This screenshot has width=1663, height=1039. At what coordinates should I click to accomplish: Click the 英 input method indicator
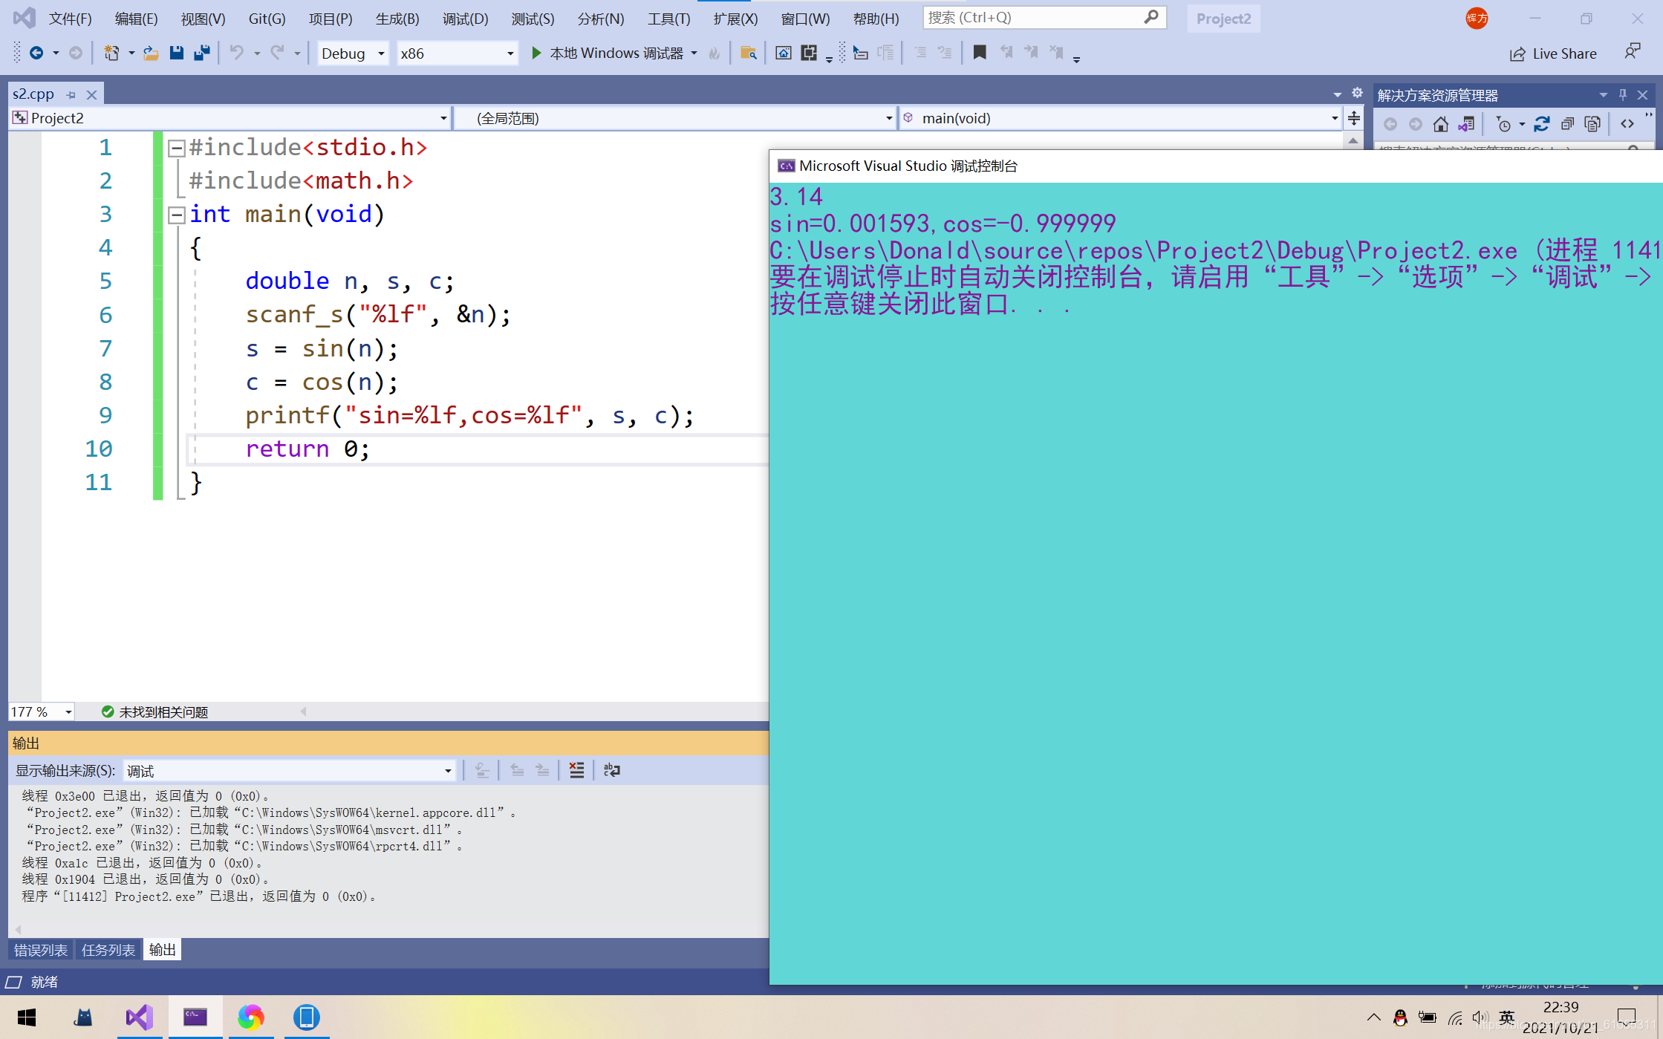pos(1506,1017)
